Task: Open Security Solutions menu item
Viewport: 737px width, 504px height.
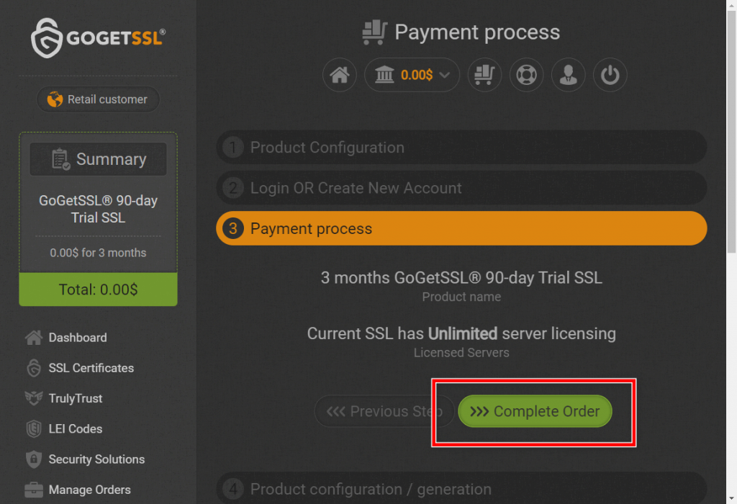Action: point(96,459)
